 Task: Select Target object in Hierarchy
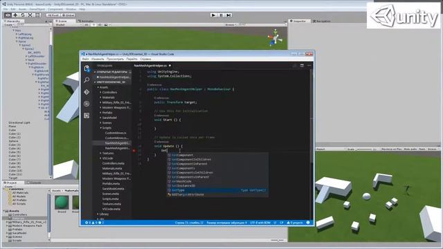[13, 178]
